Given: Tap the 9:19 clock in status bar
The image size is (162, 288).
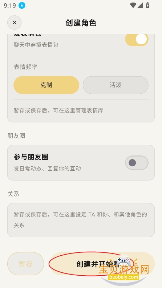Looking at the screenshot, I should point(10,5).
